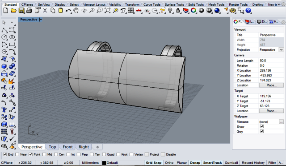
Task: Enable the Perp osnap checkbox
Action: (x=79, y=154)
